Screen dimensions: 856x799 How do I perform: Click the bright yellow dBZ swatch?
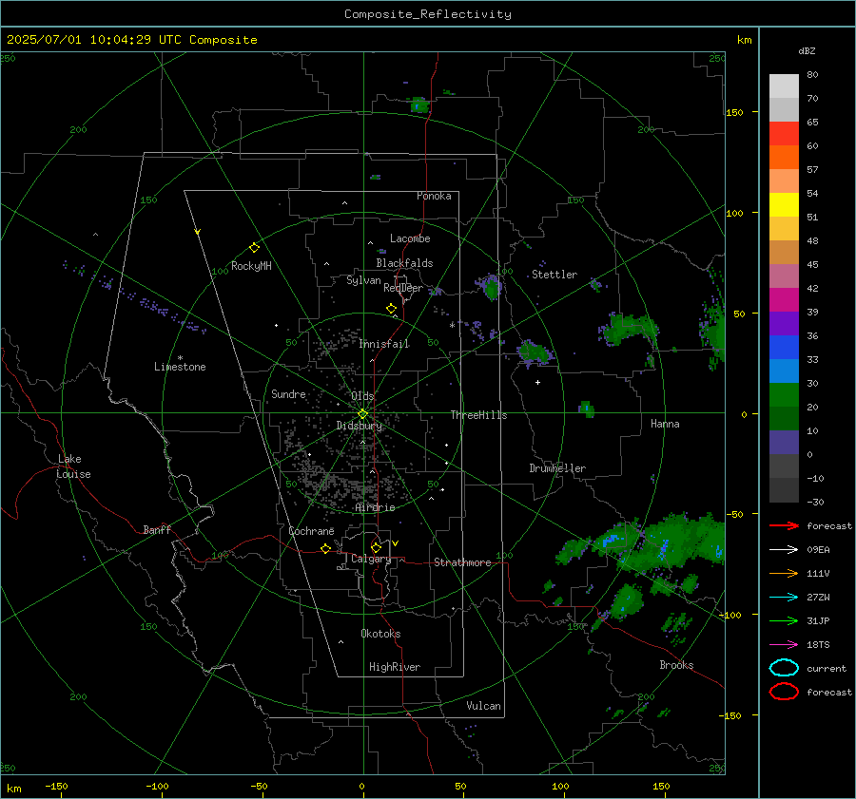784,205
